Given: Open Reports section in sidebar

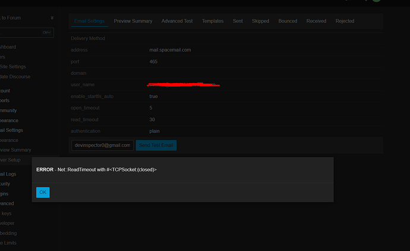Looking at the screenshot, I should 5,100.
